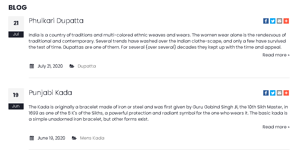Tweet the Phulkari Dupatta post

coord(273,21)
